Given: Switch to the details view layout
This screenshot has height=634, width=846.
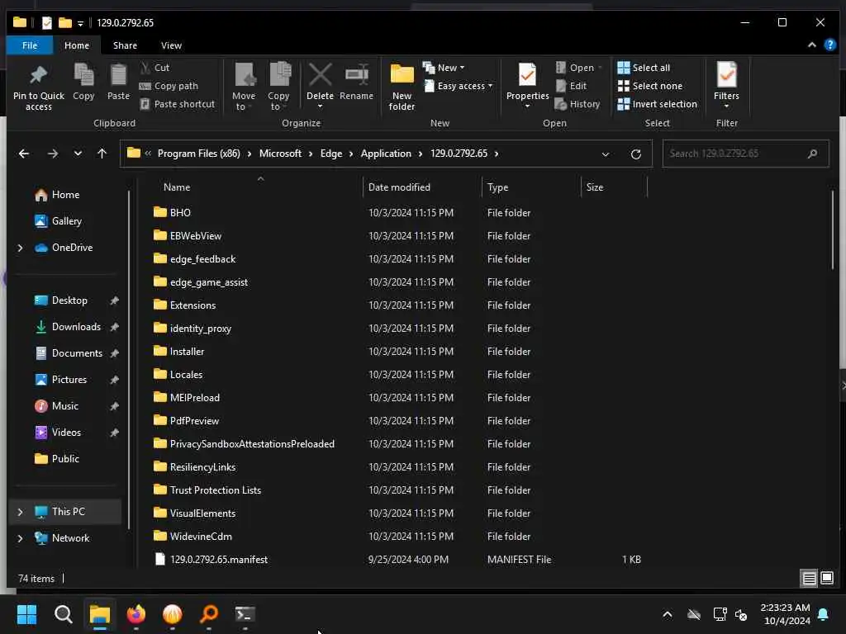Looking at the screenshot, I should [x=809, y=579].
